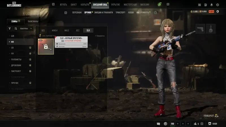Add teammate in second plus slot
The image size is (226, 127).
tap(183, 124)
